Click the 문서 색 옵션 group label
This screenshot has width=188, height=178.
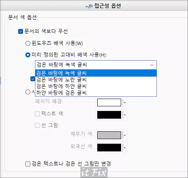pyautogui.click(x=23, y=17)
